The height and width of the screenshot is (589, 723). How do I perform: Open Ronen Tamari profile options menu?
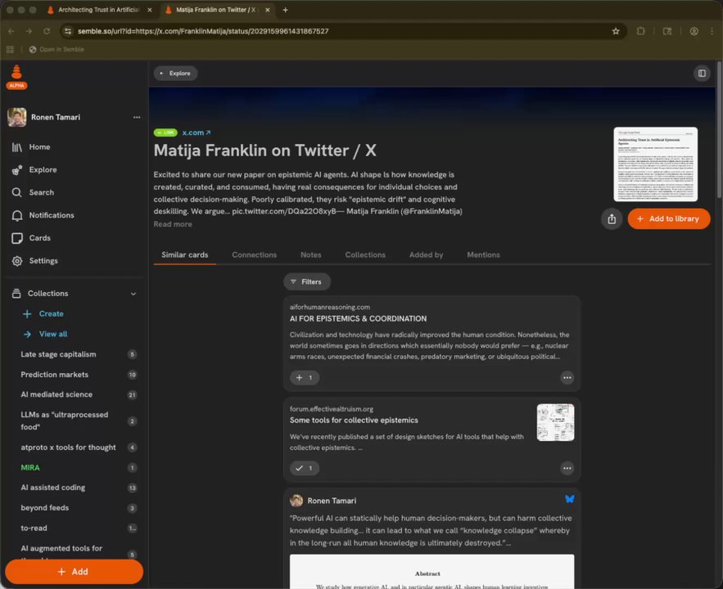(x=137, y=118)
